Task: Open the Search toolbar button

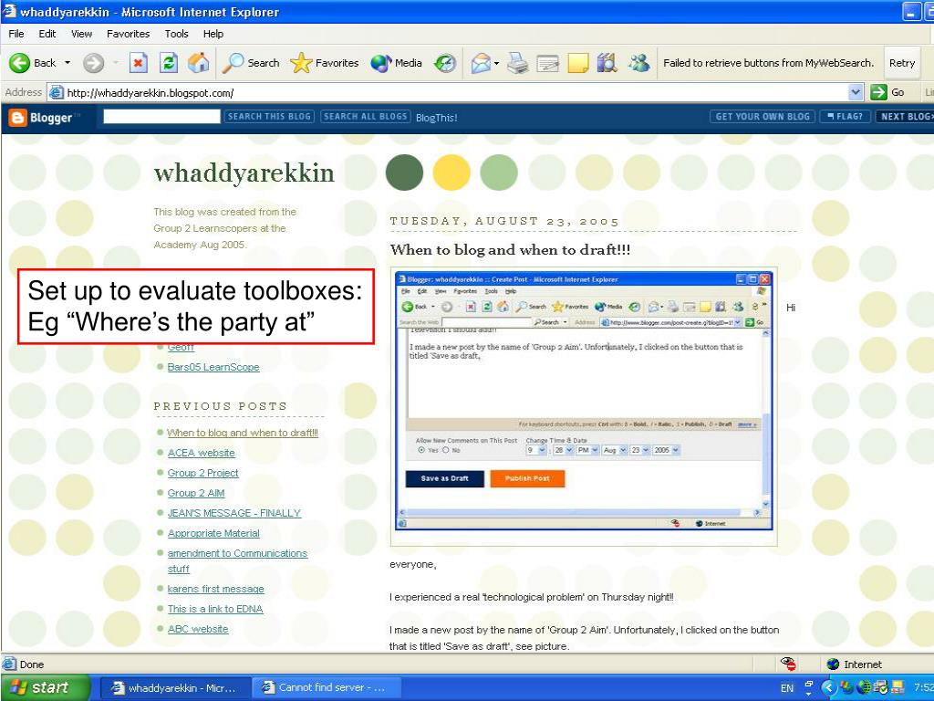Action: coord(250,63)
